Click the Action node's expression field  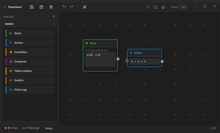(x=144, y=62)
